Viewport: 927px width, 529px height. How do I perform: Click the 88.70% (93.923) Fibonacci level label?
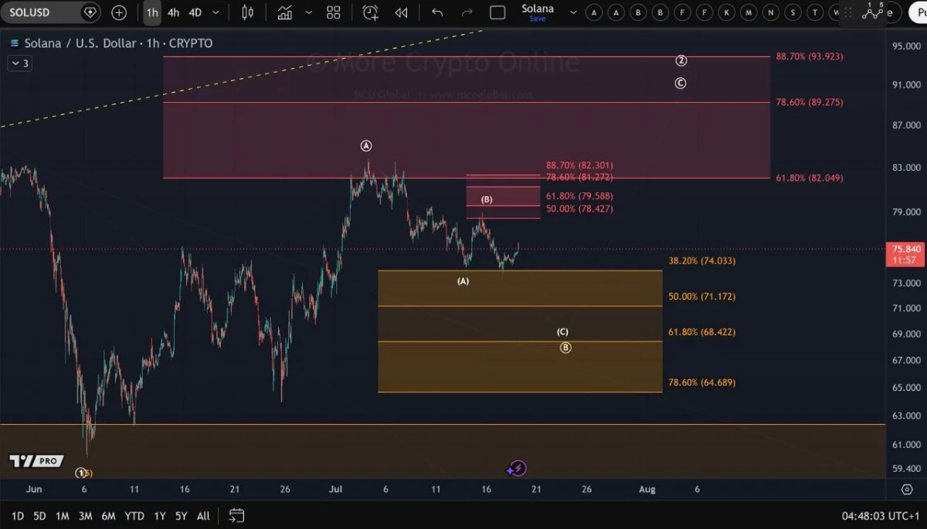pyautogui.click(x=810, y=56)
